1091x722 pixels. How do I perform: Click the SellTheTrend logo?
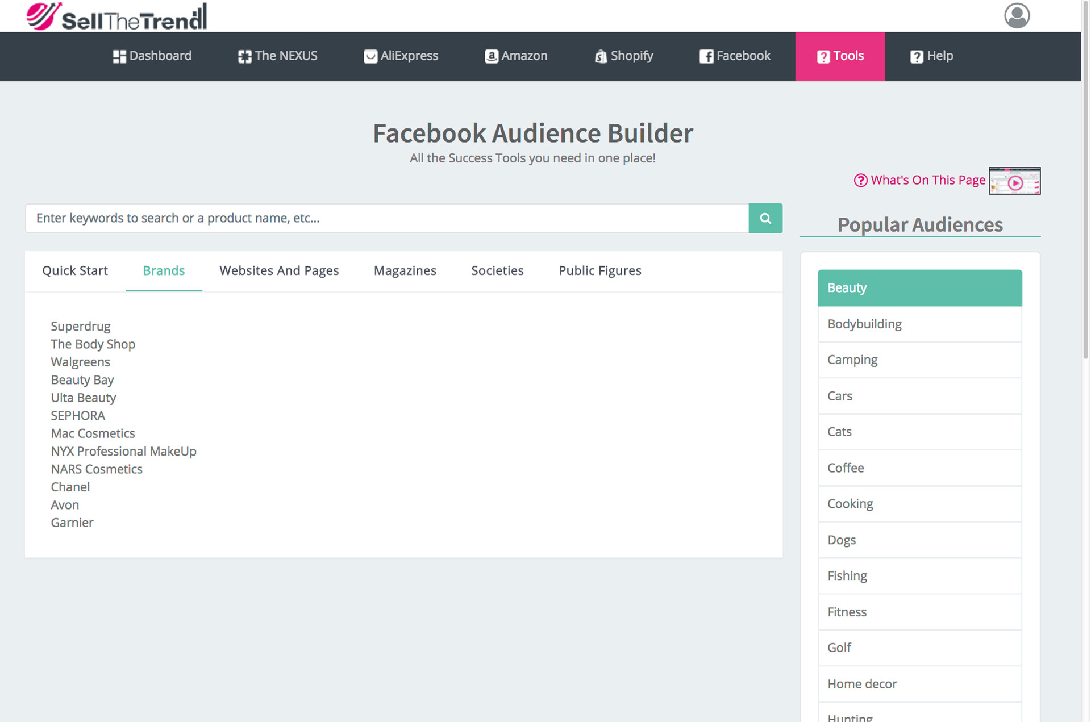click(x=116, y=17)
